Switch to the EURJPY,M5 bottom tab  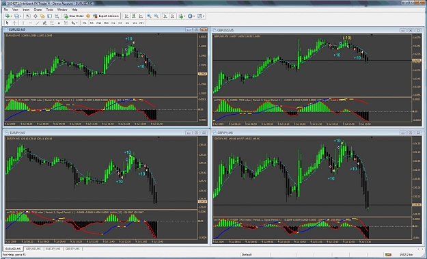[53, 249]
